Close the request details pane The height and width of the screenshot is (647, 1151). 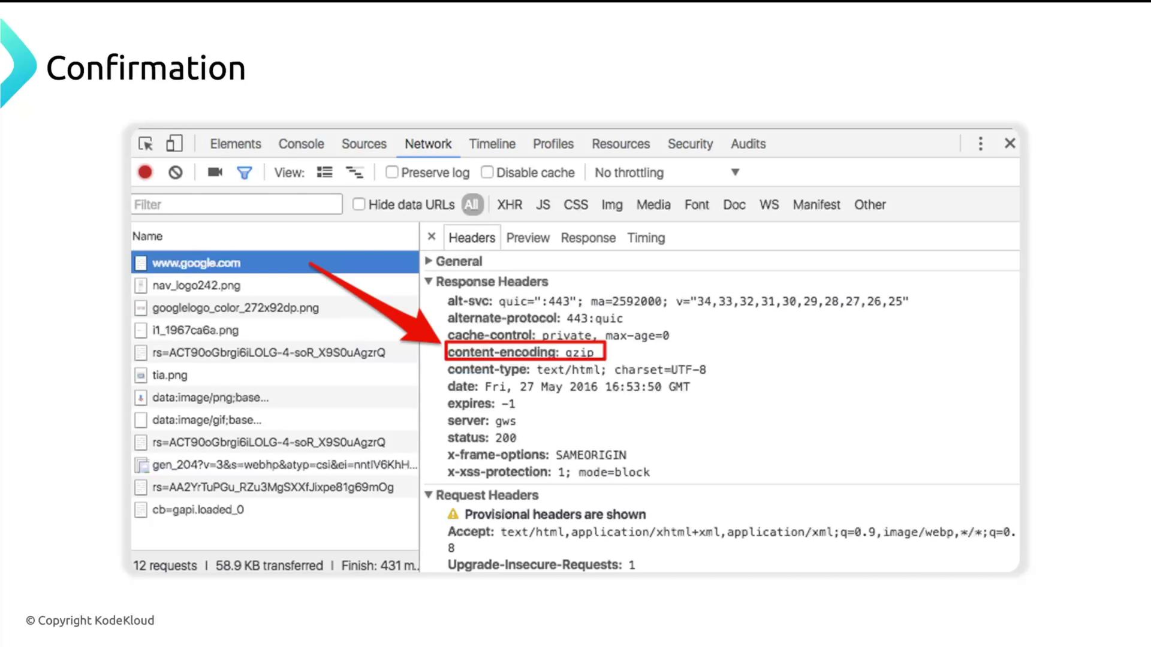pos(431,237)
